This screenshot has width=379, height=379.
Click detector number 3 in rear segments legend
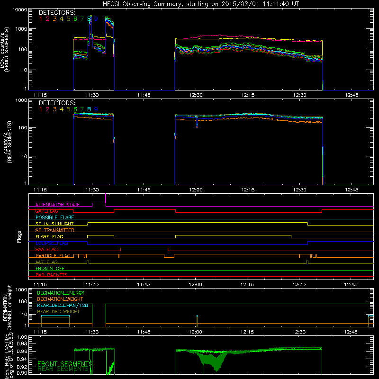click(54, 109)
